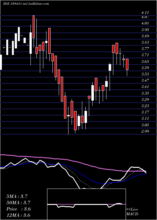Click the 3.05 price axis label
Screen dimensions: 157x220
[x=145, y=125]
